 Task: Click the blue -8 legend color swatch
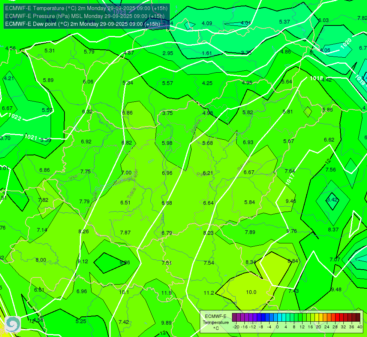(x=263, y=318)
